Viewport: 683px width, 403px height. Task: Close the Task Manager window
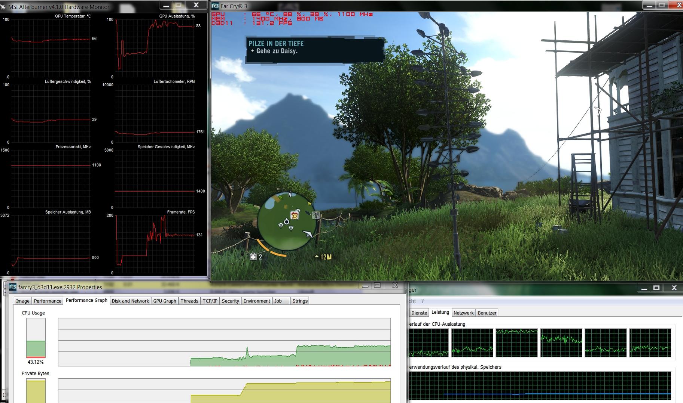click(674, 288)
